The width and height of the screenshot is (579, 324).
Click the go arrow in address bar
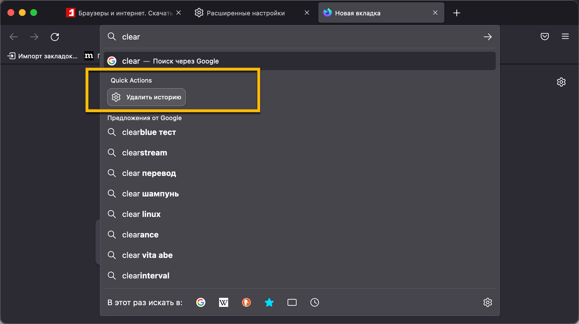[488, 37]
